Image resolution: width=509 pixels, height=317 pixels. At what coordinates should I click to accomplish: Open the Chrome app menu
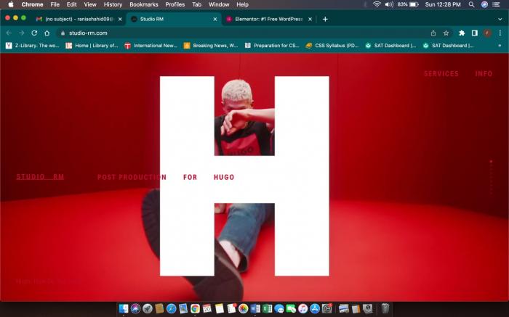tap(32, 4)
